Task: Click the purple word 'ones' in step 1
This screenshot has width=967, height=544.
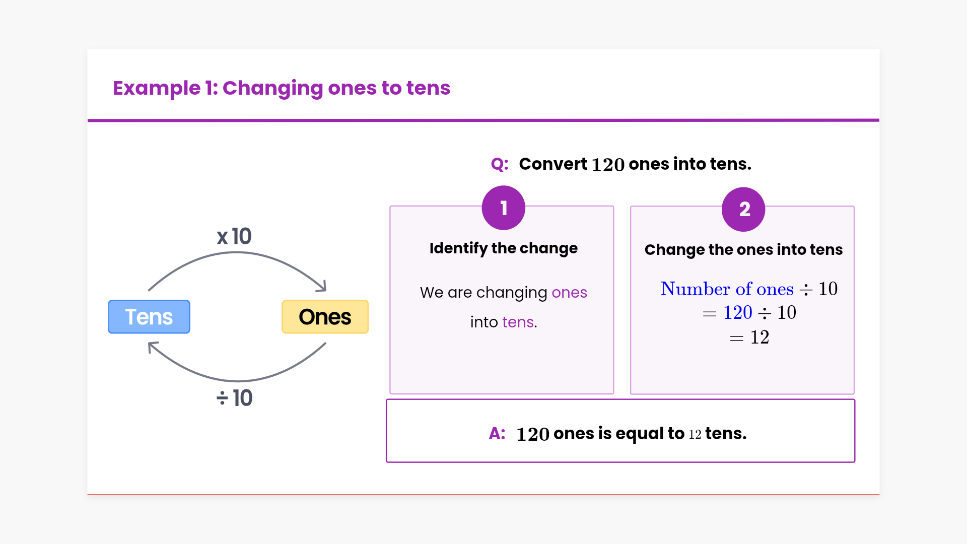Action: (569, 293)
